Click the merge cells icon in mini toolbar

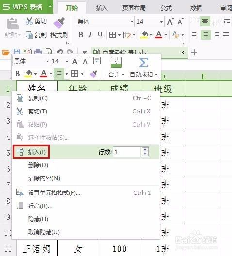pos(116,63)
